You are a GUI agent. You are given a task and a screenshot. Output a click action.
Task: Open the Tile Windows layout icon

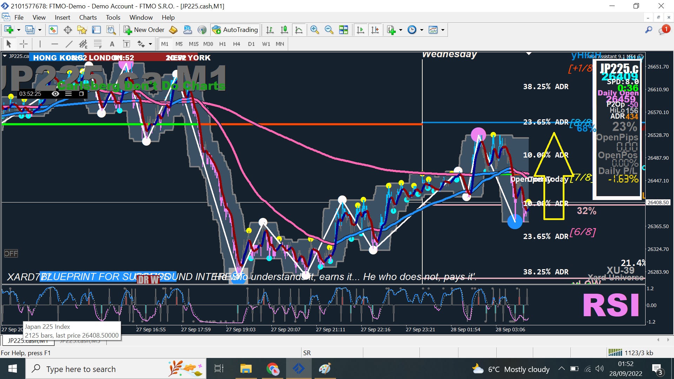[x=343, y=30]
